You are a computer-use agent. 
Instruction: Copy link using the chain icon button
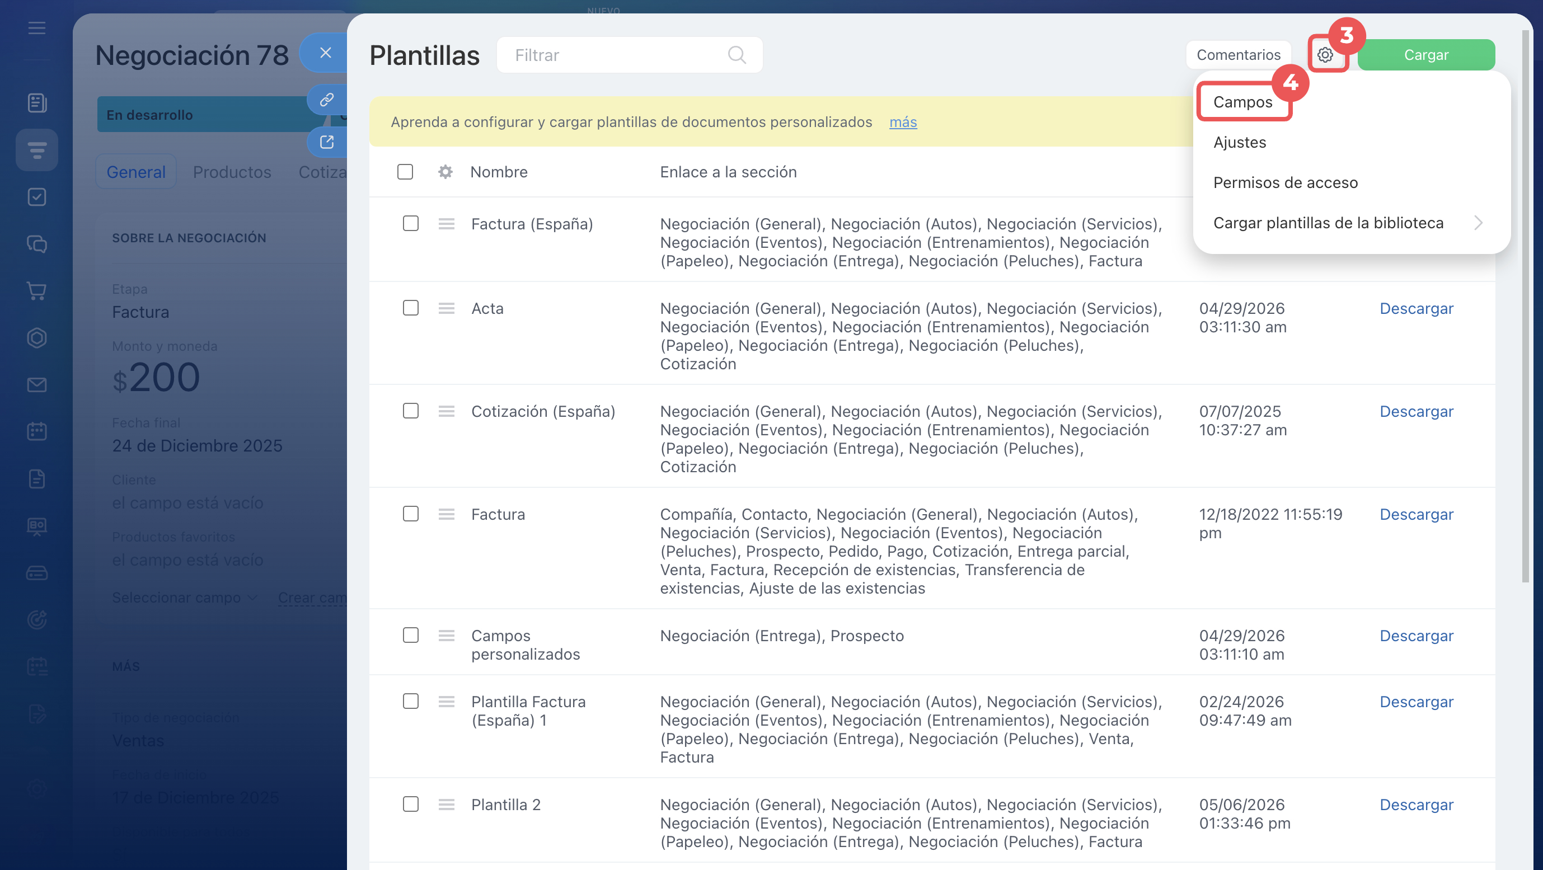326,100
